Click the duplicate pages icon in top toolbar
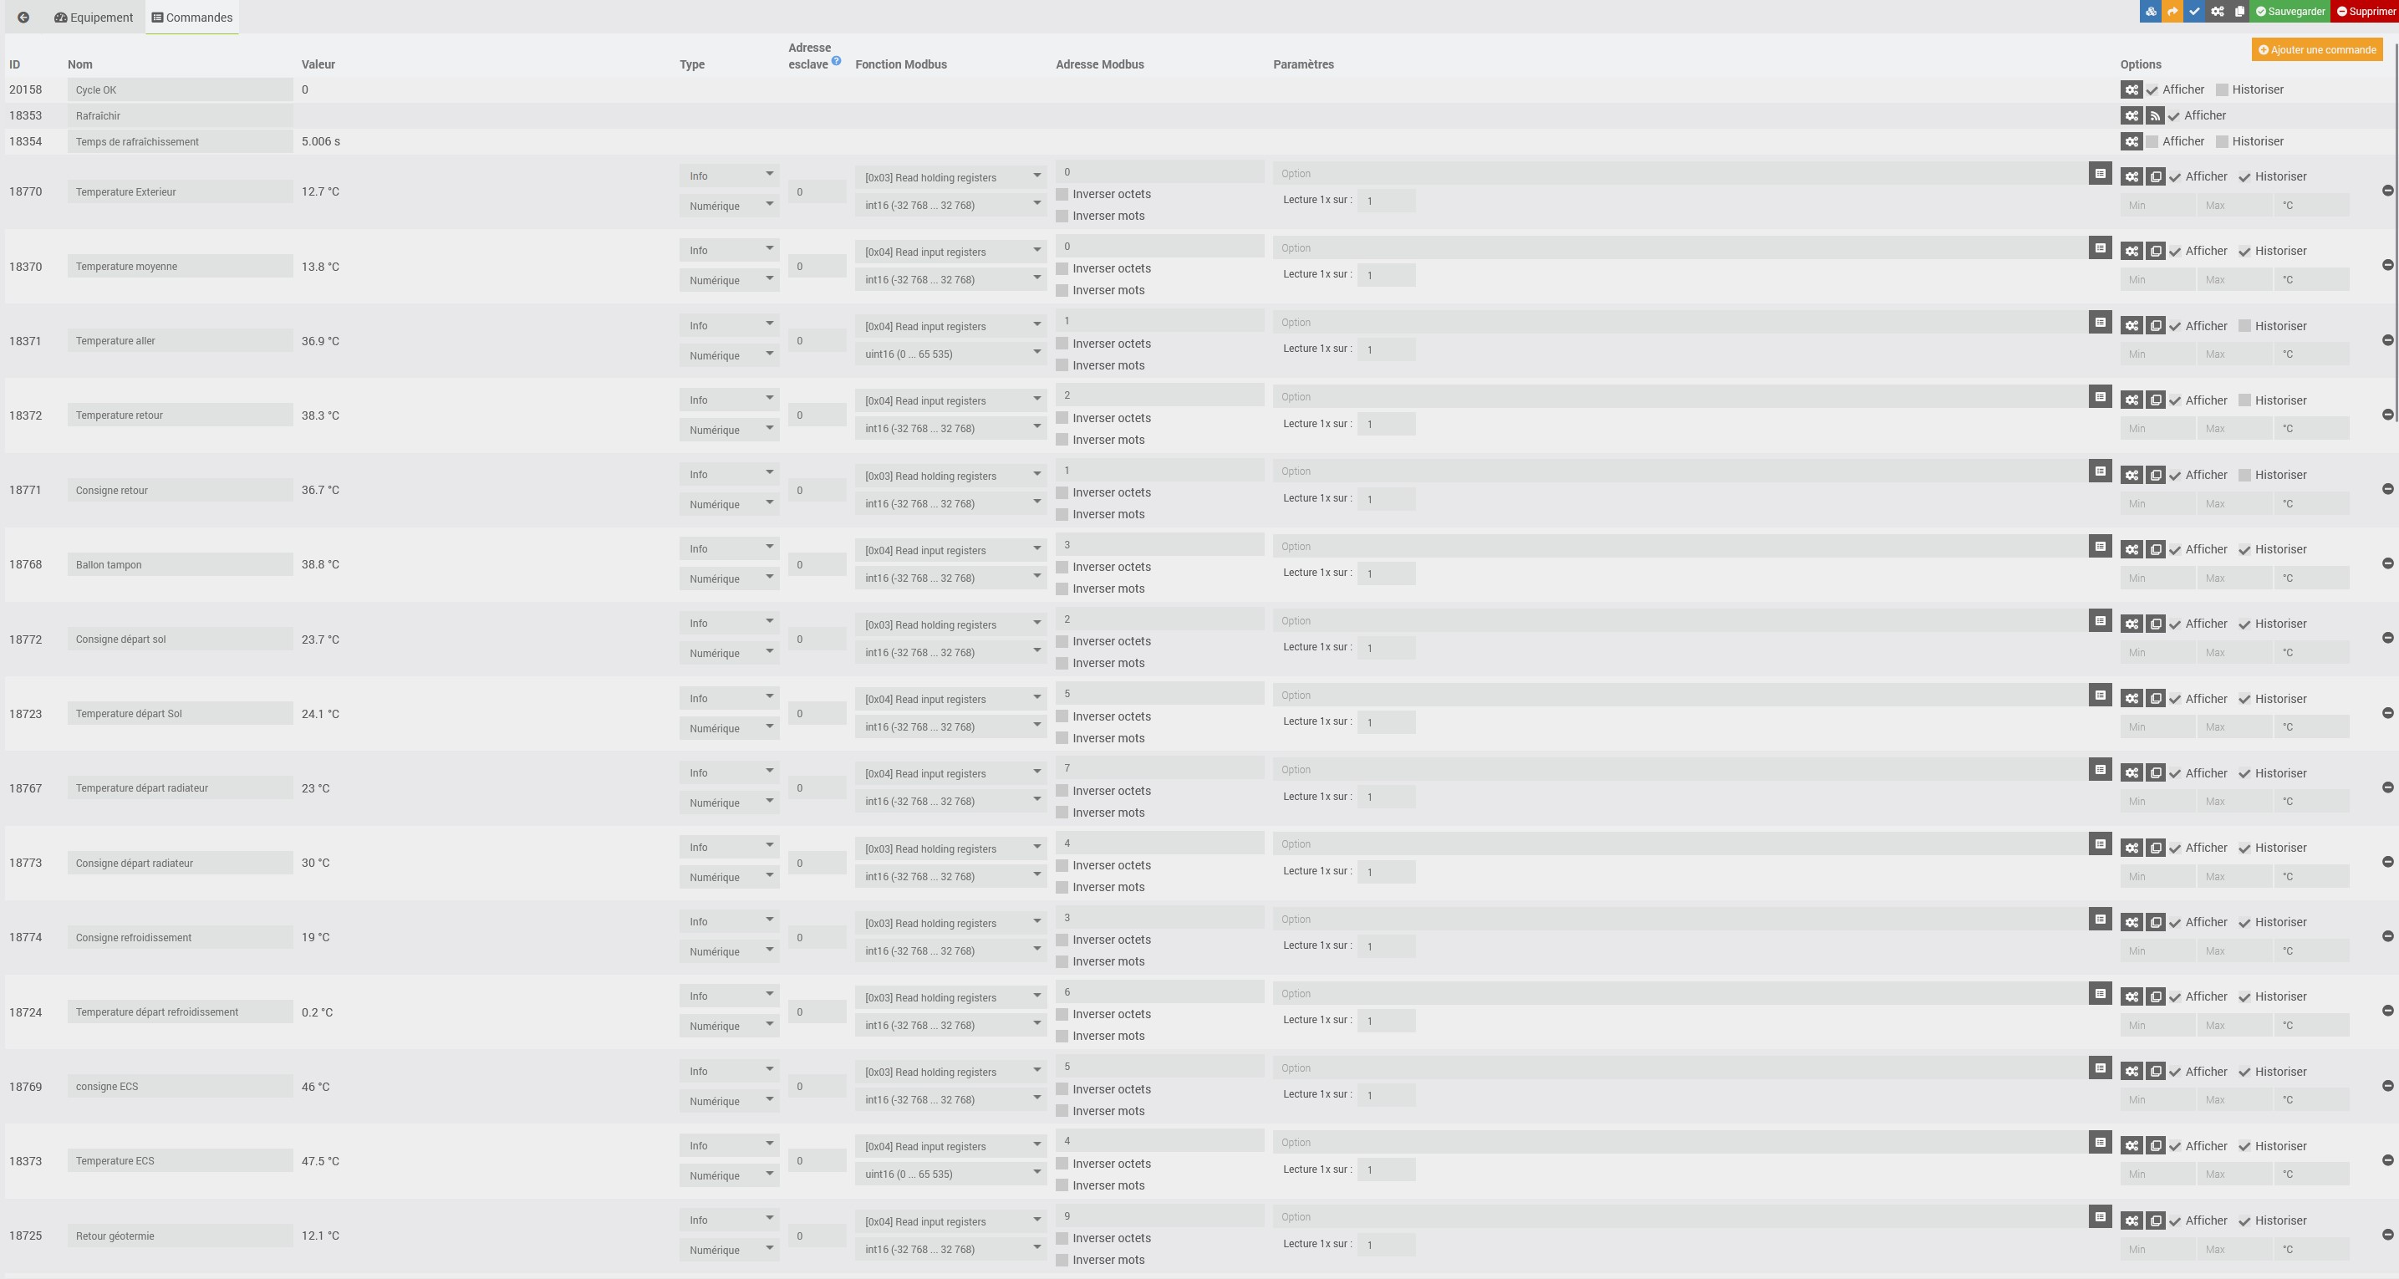 2239,11
